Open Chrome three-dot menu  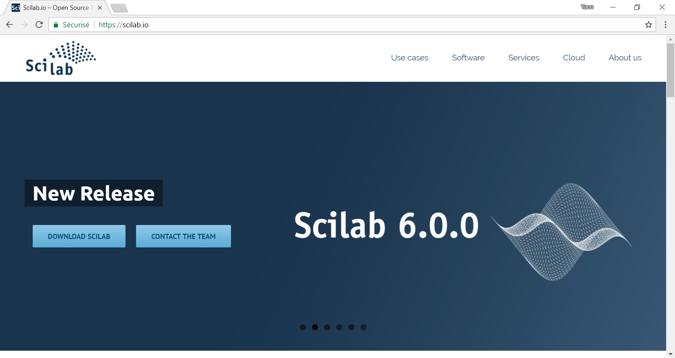tap(666, 25)
